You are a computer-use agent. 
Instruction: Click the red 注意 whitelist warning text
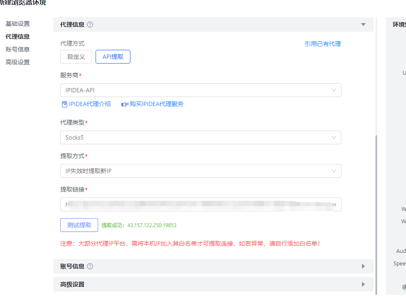(190, 244)
